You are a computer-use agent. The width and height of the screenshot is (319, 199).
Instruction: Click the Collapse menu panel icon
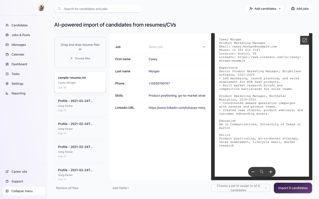tap(7, 191)
